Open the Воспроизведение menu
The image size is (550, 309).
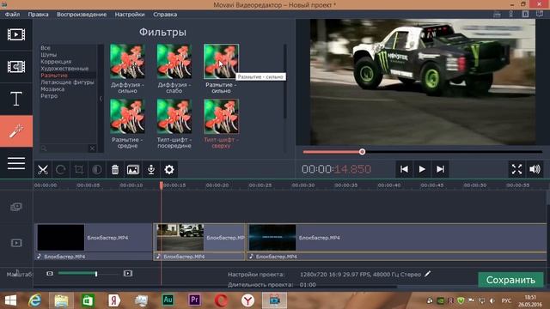[82, 15]
